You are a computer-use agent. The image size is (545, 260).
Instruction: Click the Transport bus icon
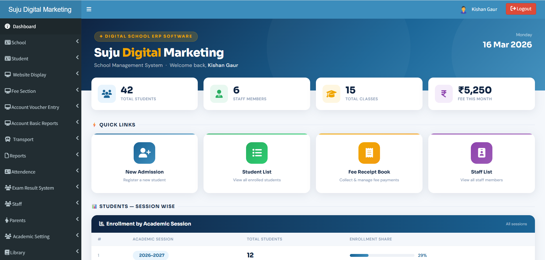coord(7,139)
